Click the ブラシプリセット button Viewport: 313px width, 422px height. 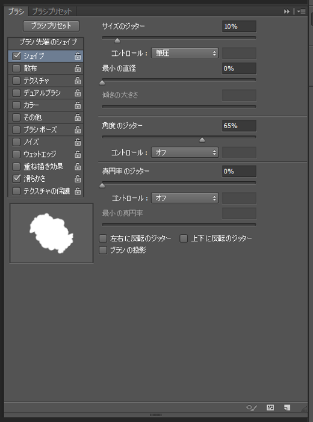click(51, 26)
